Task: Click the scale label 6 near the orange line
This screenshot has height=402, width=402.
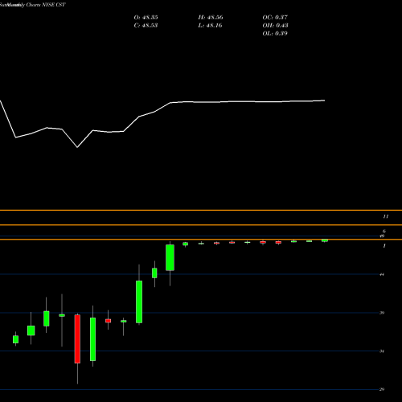Action: [384, 231]
